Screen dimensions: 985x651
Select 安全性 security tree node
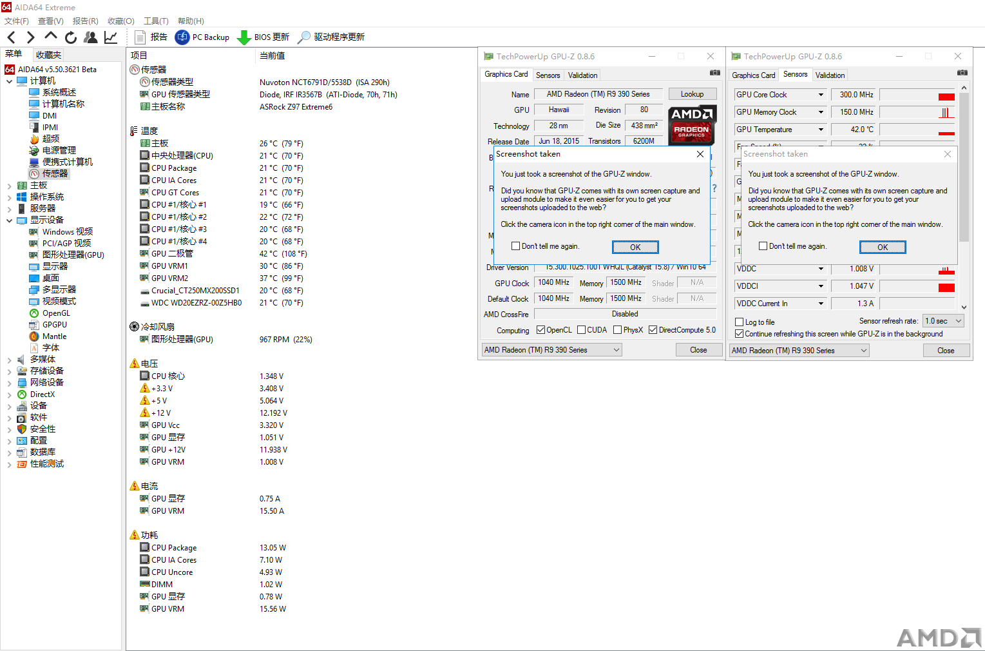(x=37, y=429)
